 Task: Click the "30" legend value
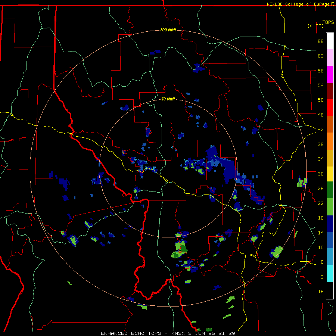[321, 174]
